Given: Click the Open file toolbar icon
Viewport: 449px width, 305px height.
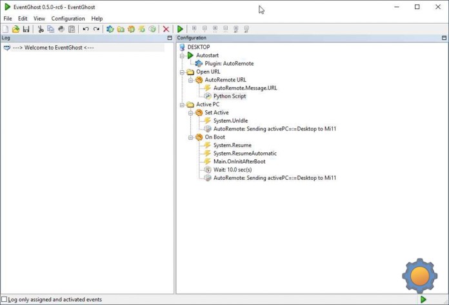Looking at the screenshot, I should tap(15, 29).
